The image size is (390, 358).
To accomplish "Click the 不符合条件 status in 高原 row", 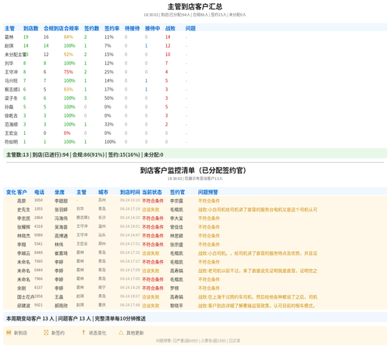I will [153, 201].
